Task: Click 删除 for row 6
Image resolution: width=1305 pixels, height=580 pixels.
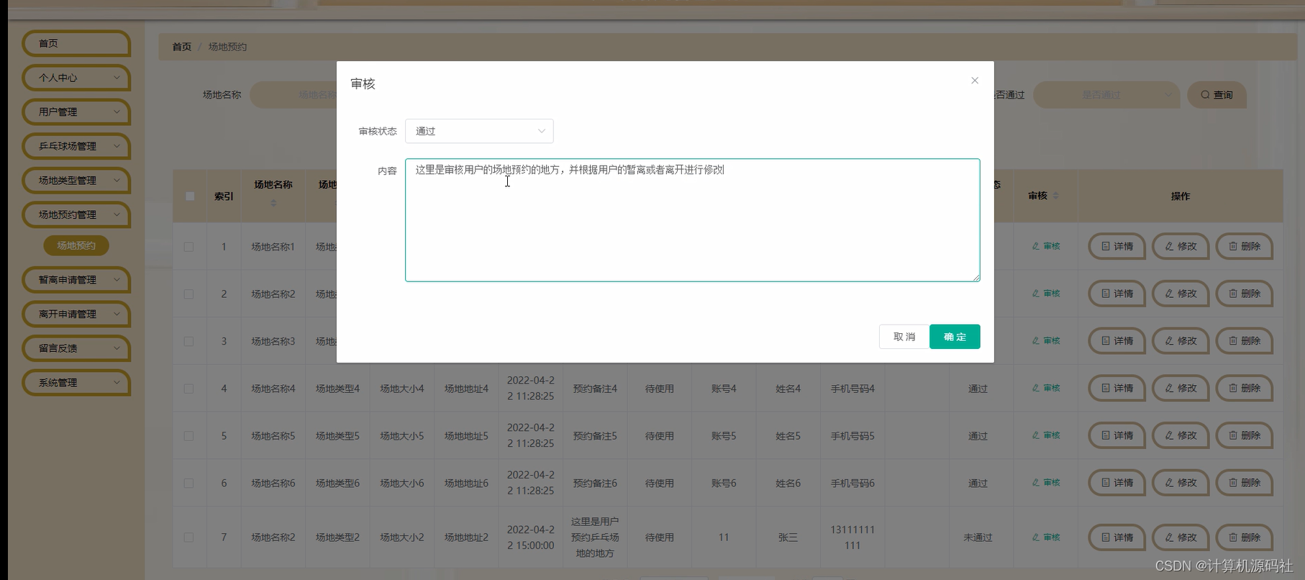Action: coord(1244,484)
